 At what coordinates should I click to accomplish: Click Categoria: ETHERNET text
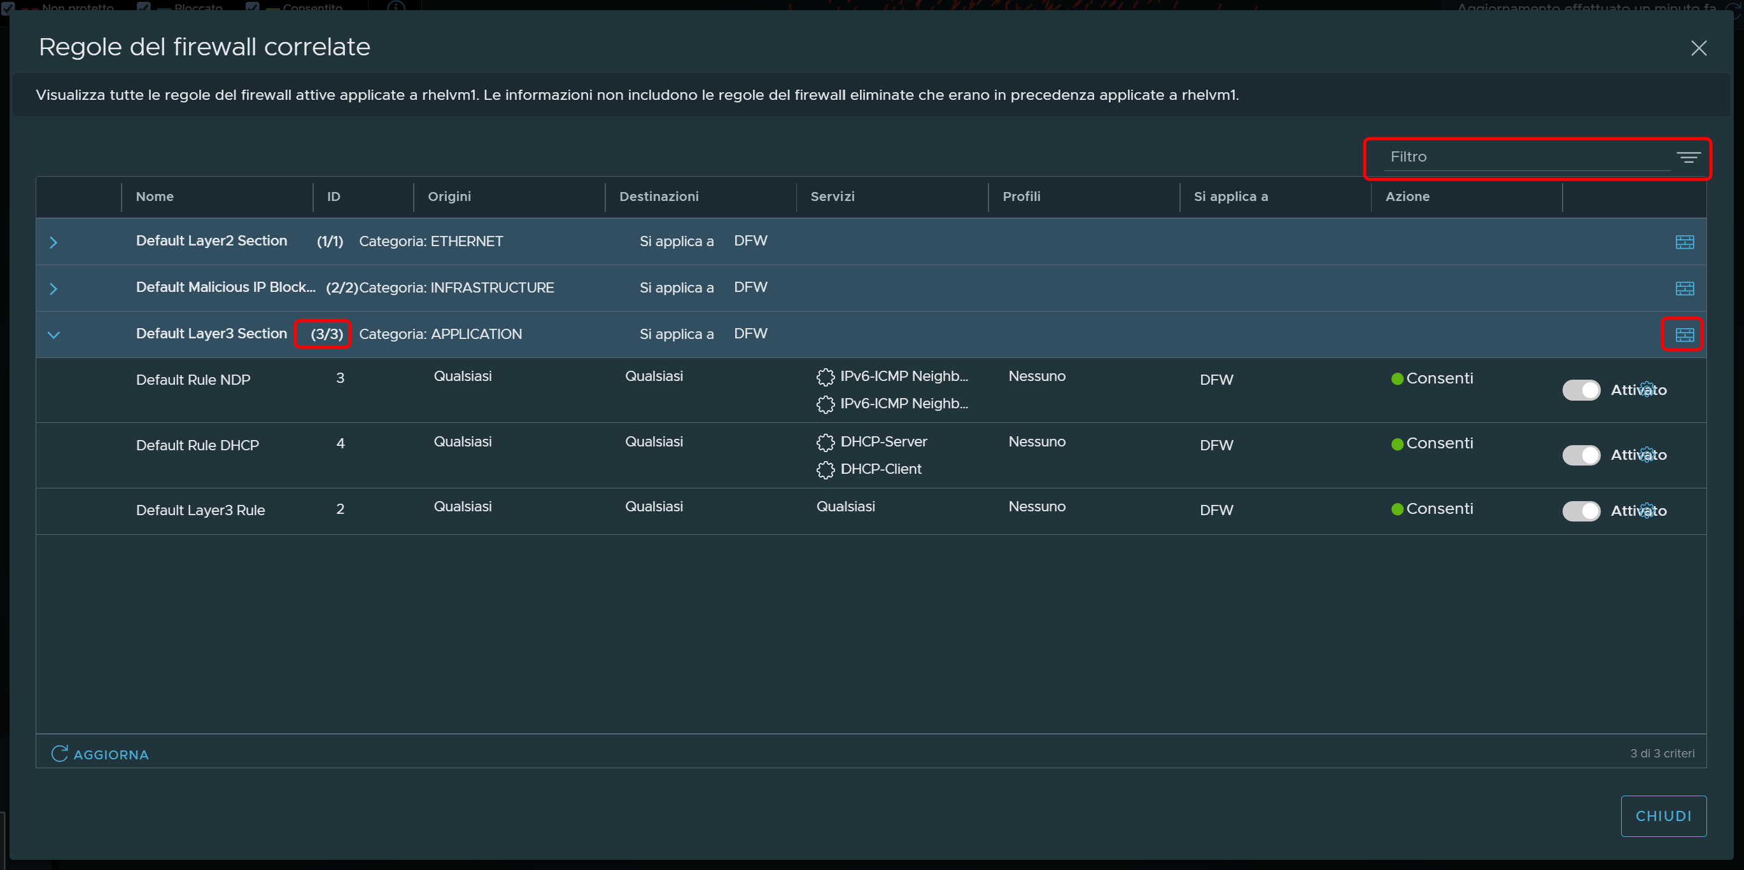(430, 242)
